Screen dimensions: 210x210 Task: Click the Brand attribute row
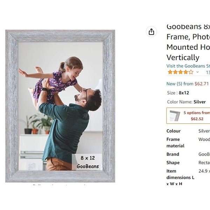click(188, 154)
